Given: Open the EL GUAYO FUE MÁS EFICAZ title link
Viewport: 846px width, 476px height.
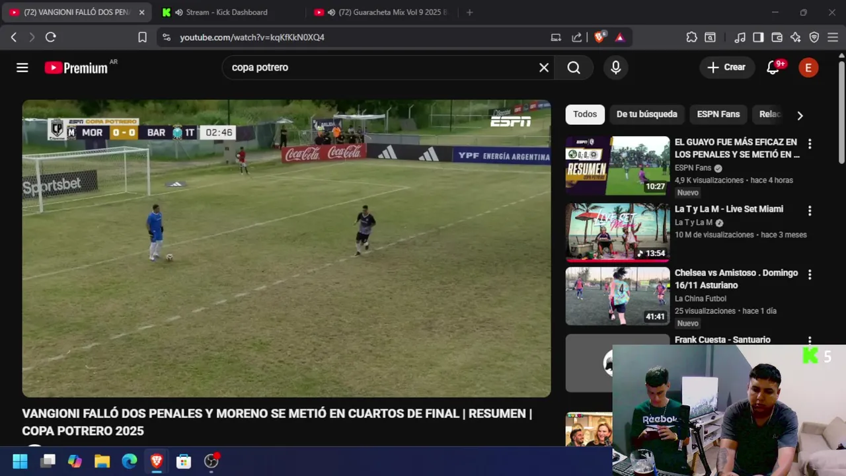Looking at the screenshot, I should click(x=736, y=148).
